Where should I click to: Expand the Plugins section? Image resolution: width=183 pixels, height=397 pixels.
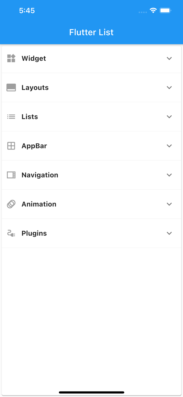coord(169,233)
